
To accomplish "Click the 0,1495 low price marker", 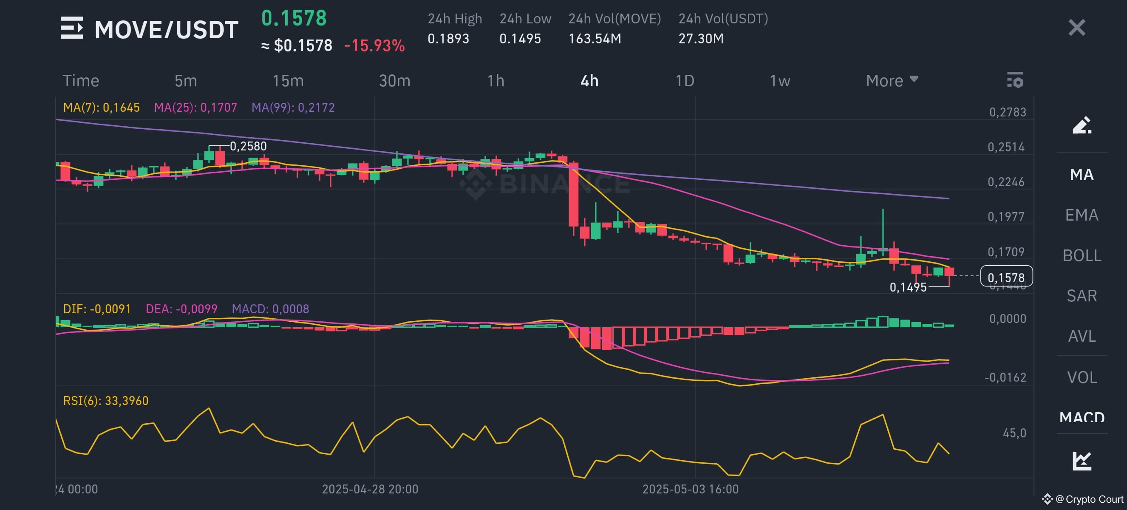I will (908, 287).
